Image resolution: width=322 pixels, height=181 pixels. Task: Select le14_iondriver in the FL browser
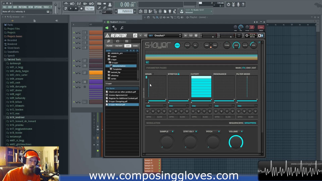[17, 117]
